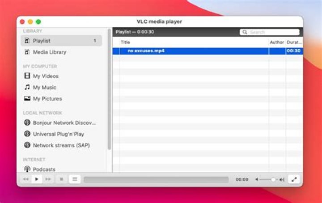The image size is (322, 203).
Task: Click the Universal Plug'n'Play globe icon
Action: click(x=27, y=134)
